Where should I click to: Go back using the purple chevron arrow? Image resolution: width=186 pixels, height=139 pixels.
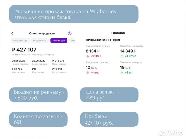[x=12, y=33]
